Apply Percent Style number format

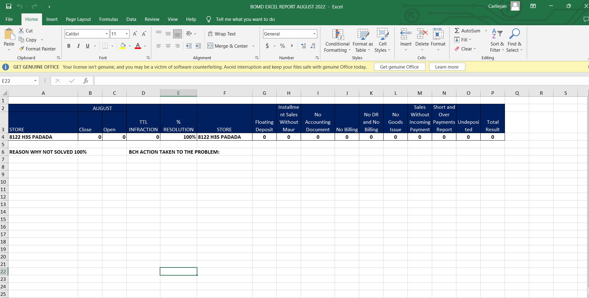282,46
